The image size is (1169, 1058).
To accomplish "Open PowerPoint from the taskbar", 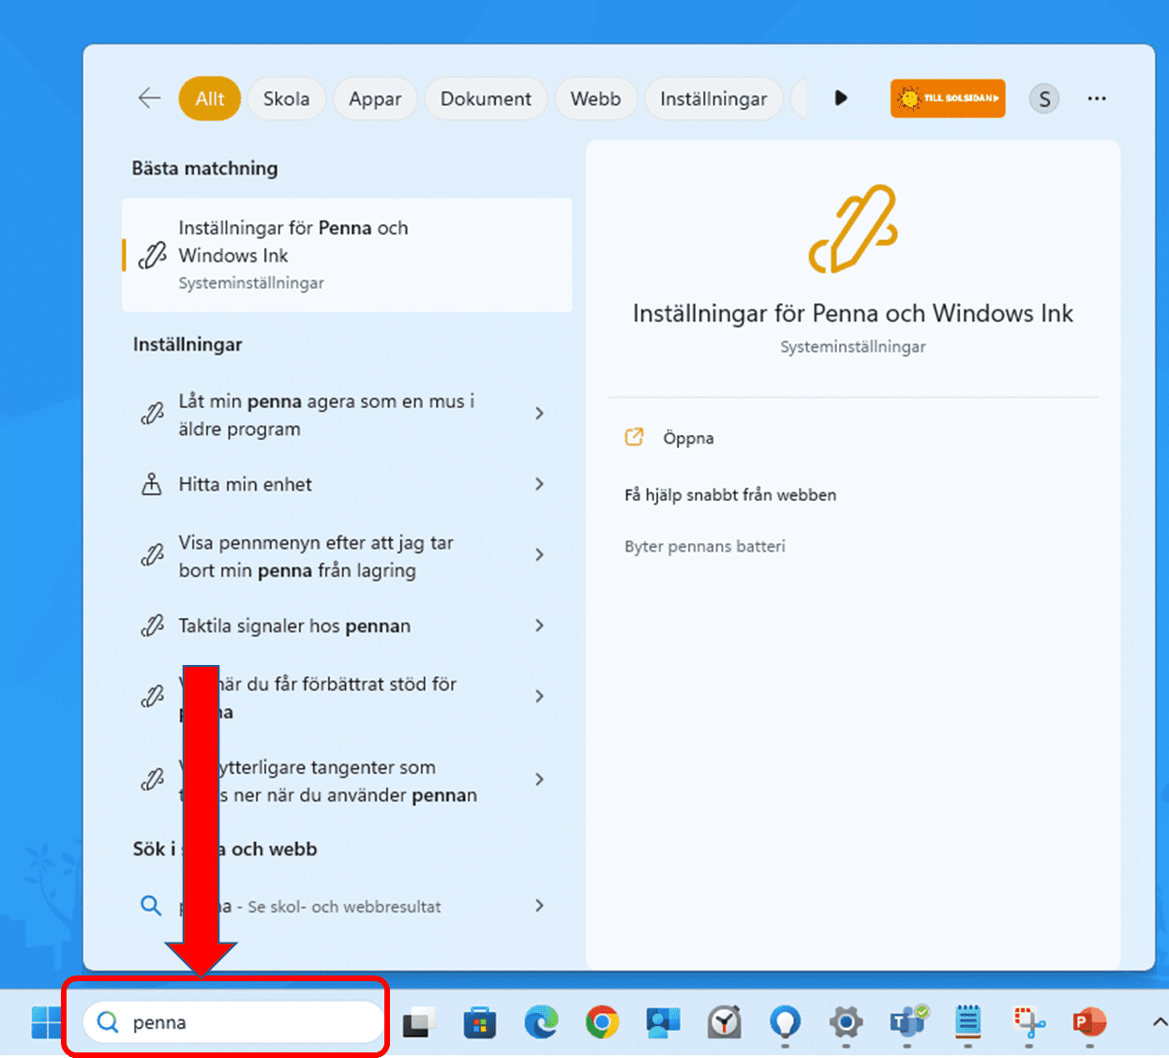I will click(x=1089, y=1021).
